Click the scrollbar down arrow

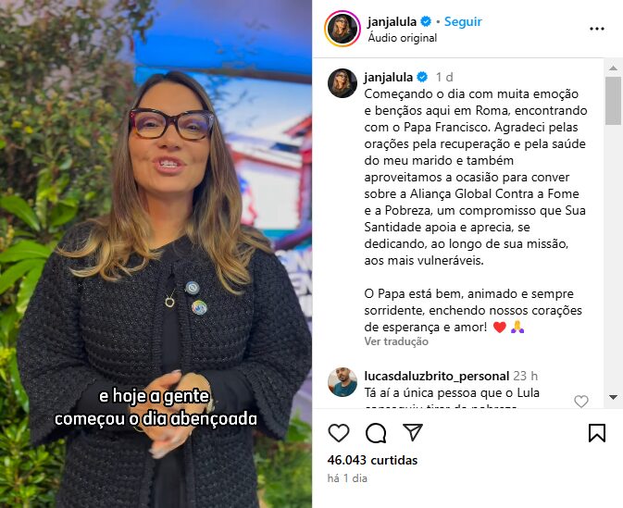click(613, 397)
